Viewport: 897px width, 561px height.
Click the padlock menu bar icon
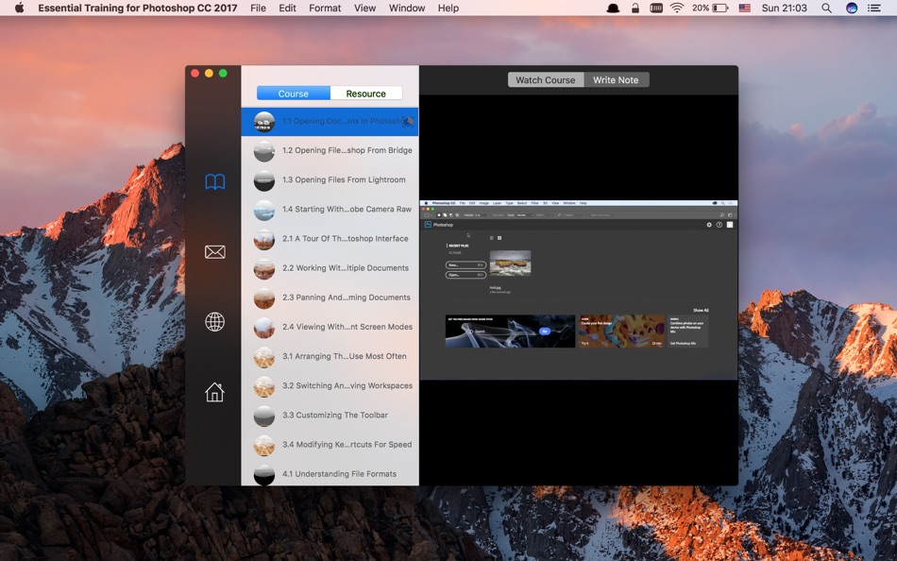pos(635,8)
